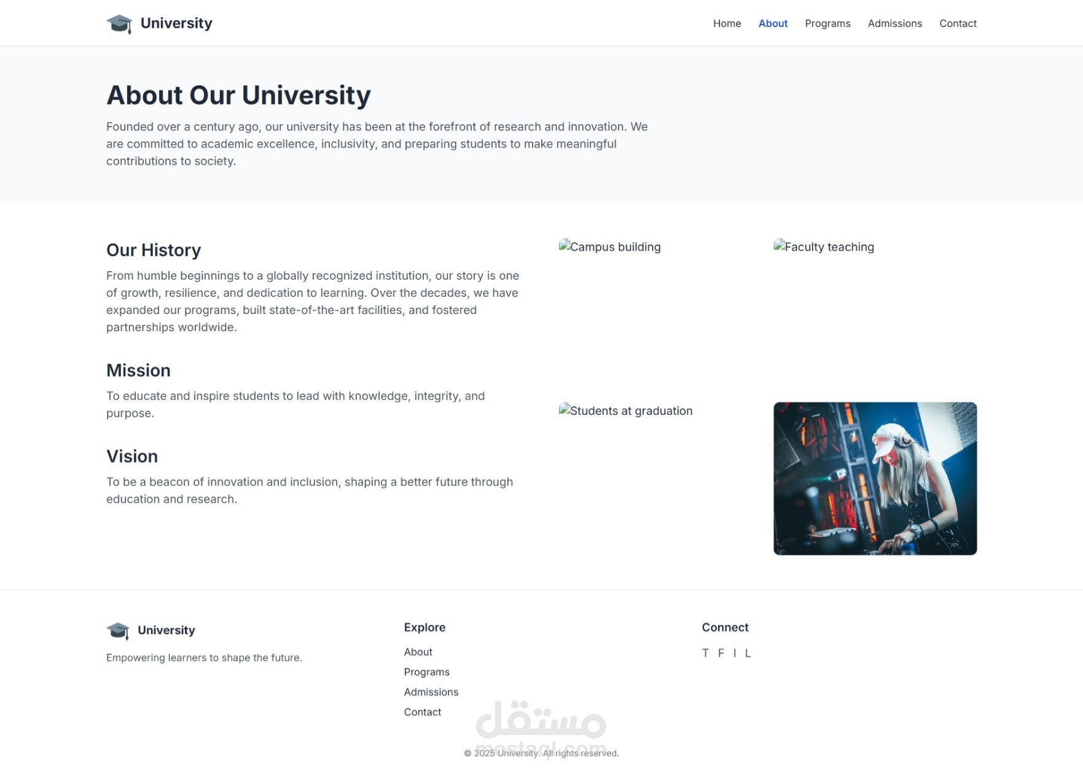Click the Vision heading

pyautogui.click(x=132, y=457)
